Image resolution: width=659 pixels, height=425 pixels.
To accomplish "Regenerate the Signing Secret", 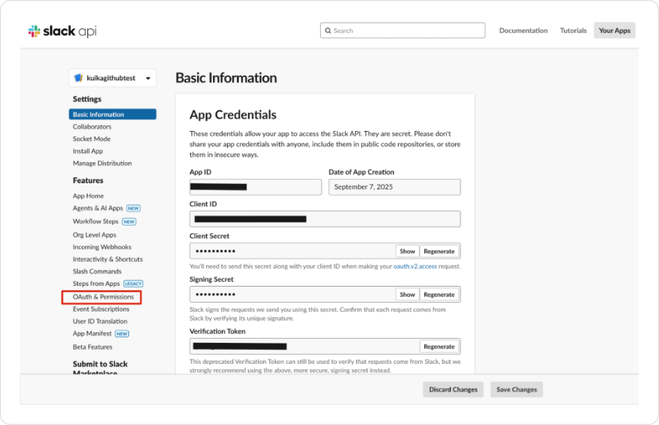I will point(439,294).
